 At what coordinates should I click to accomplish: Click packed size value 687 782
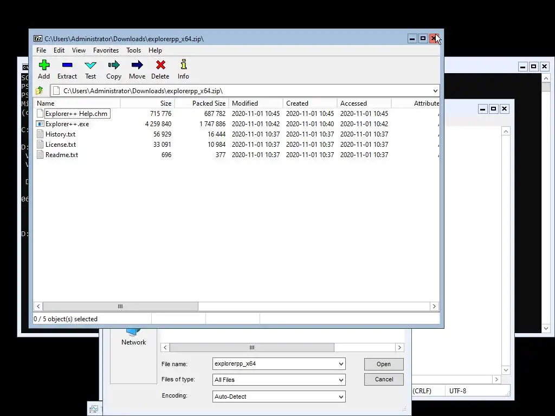(215, 114)
